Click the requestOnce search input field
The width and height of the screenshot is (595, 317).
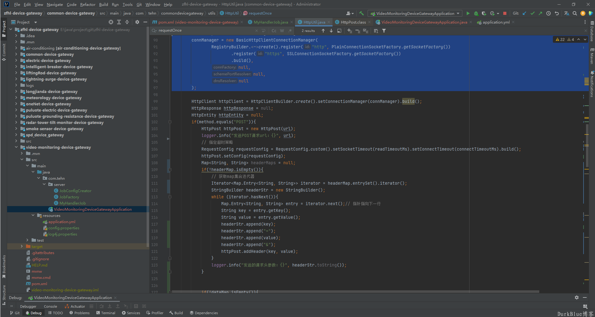point(205,30)
